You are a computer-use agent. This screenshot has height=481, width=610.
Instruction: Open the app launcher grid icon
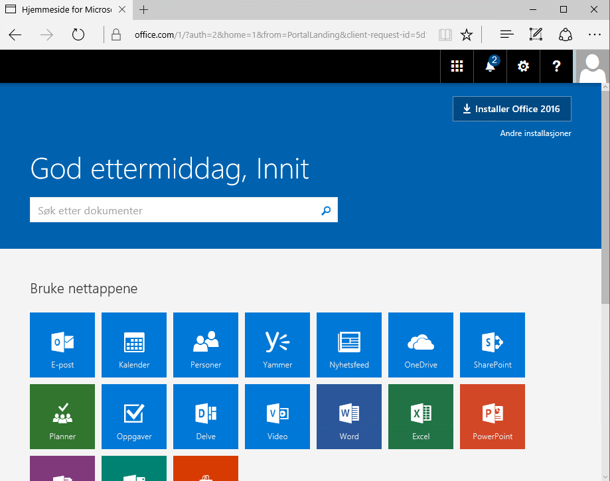coord(457,66)
